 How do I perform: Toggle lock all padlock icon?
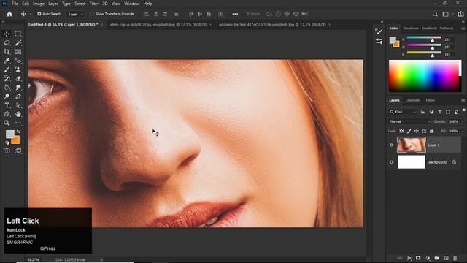[431, 131]
